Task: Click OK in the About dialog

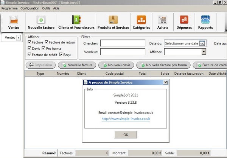Action: coord(126,135)
